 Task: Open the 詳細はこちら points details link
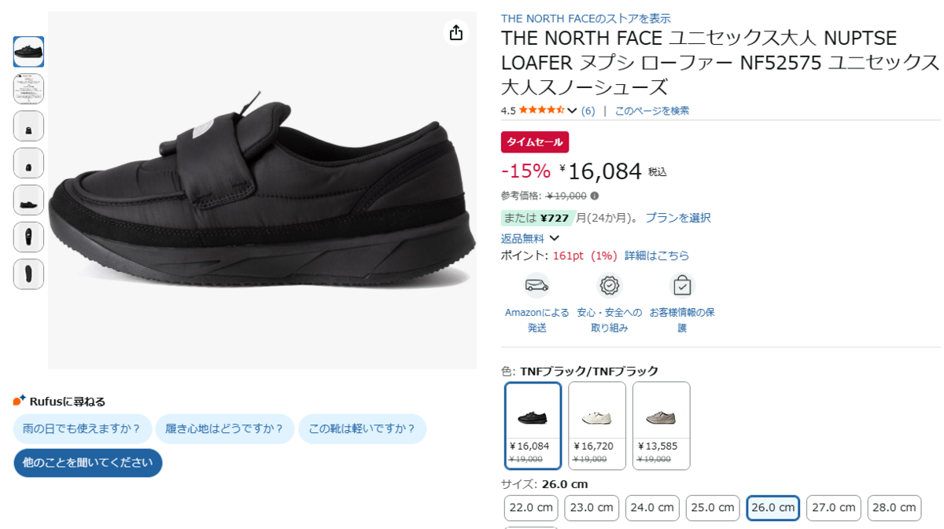[x=656, y=255]
